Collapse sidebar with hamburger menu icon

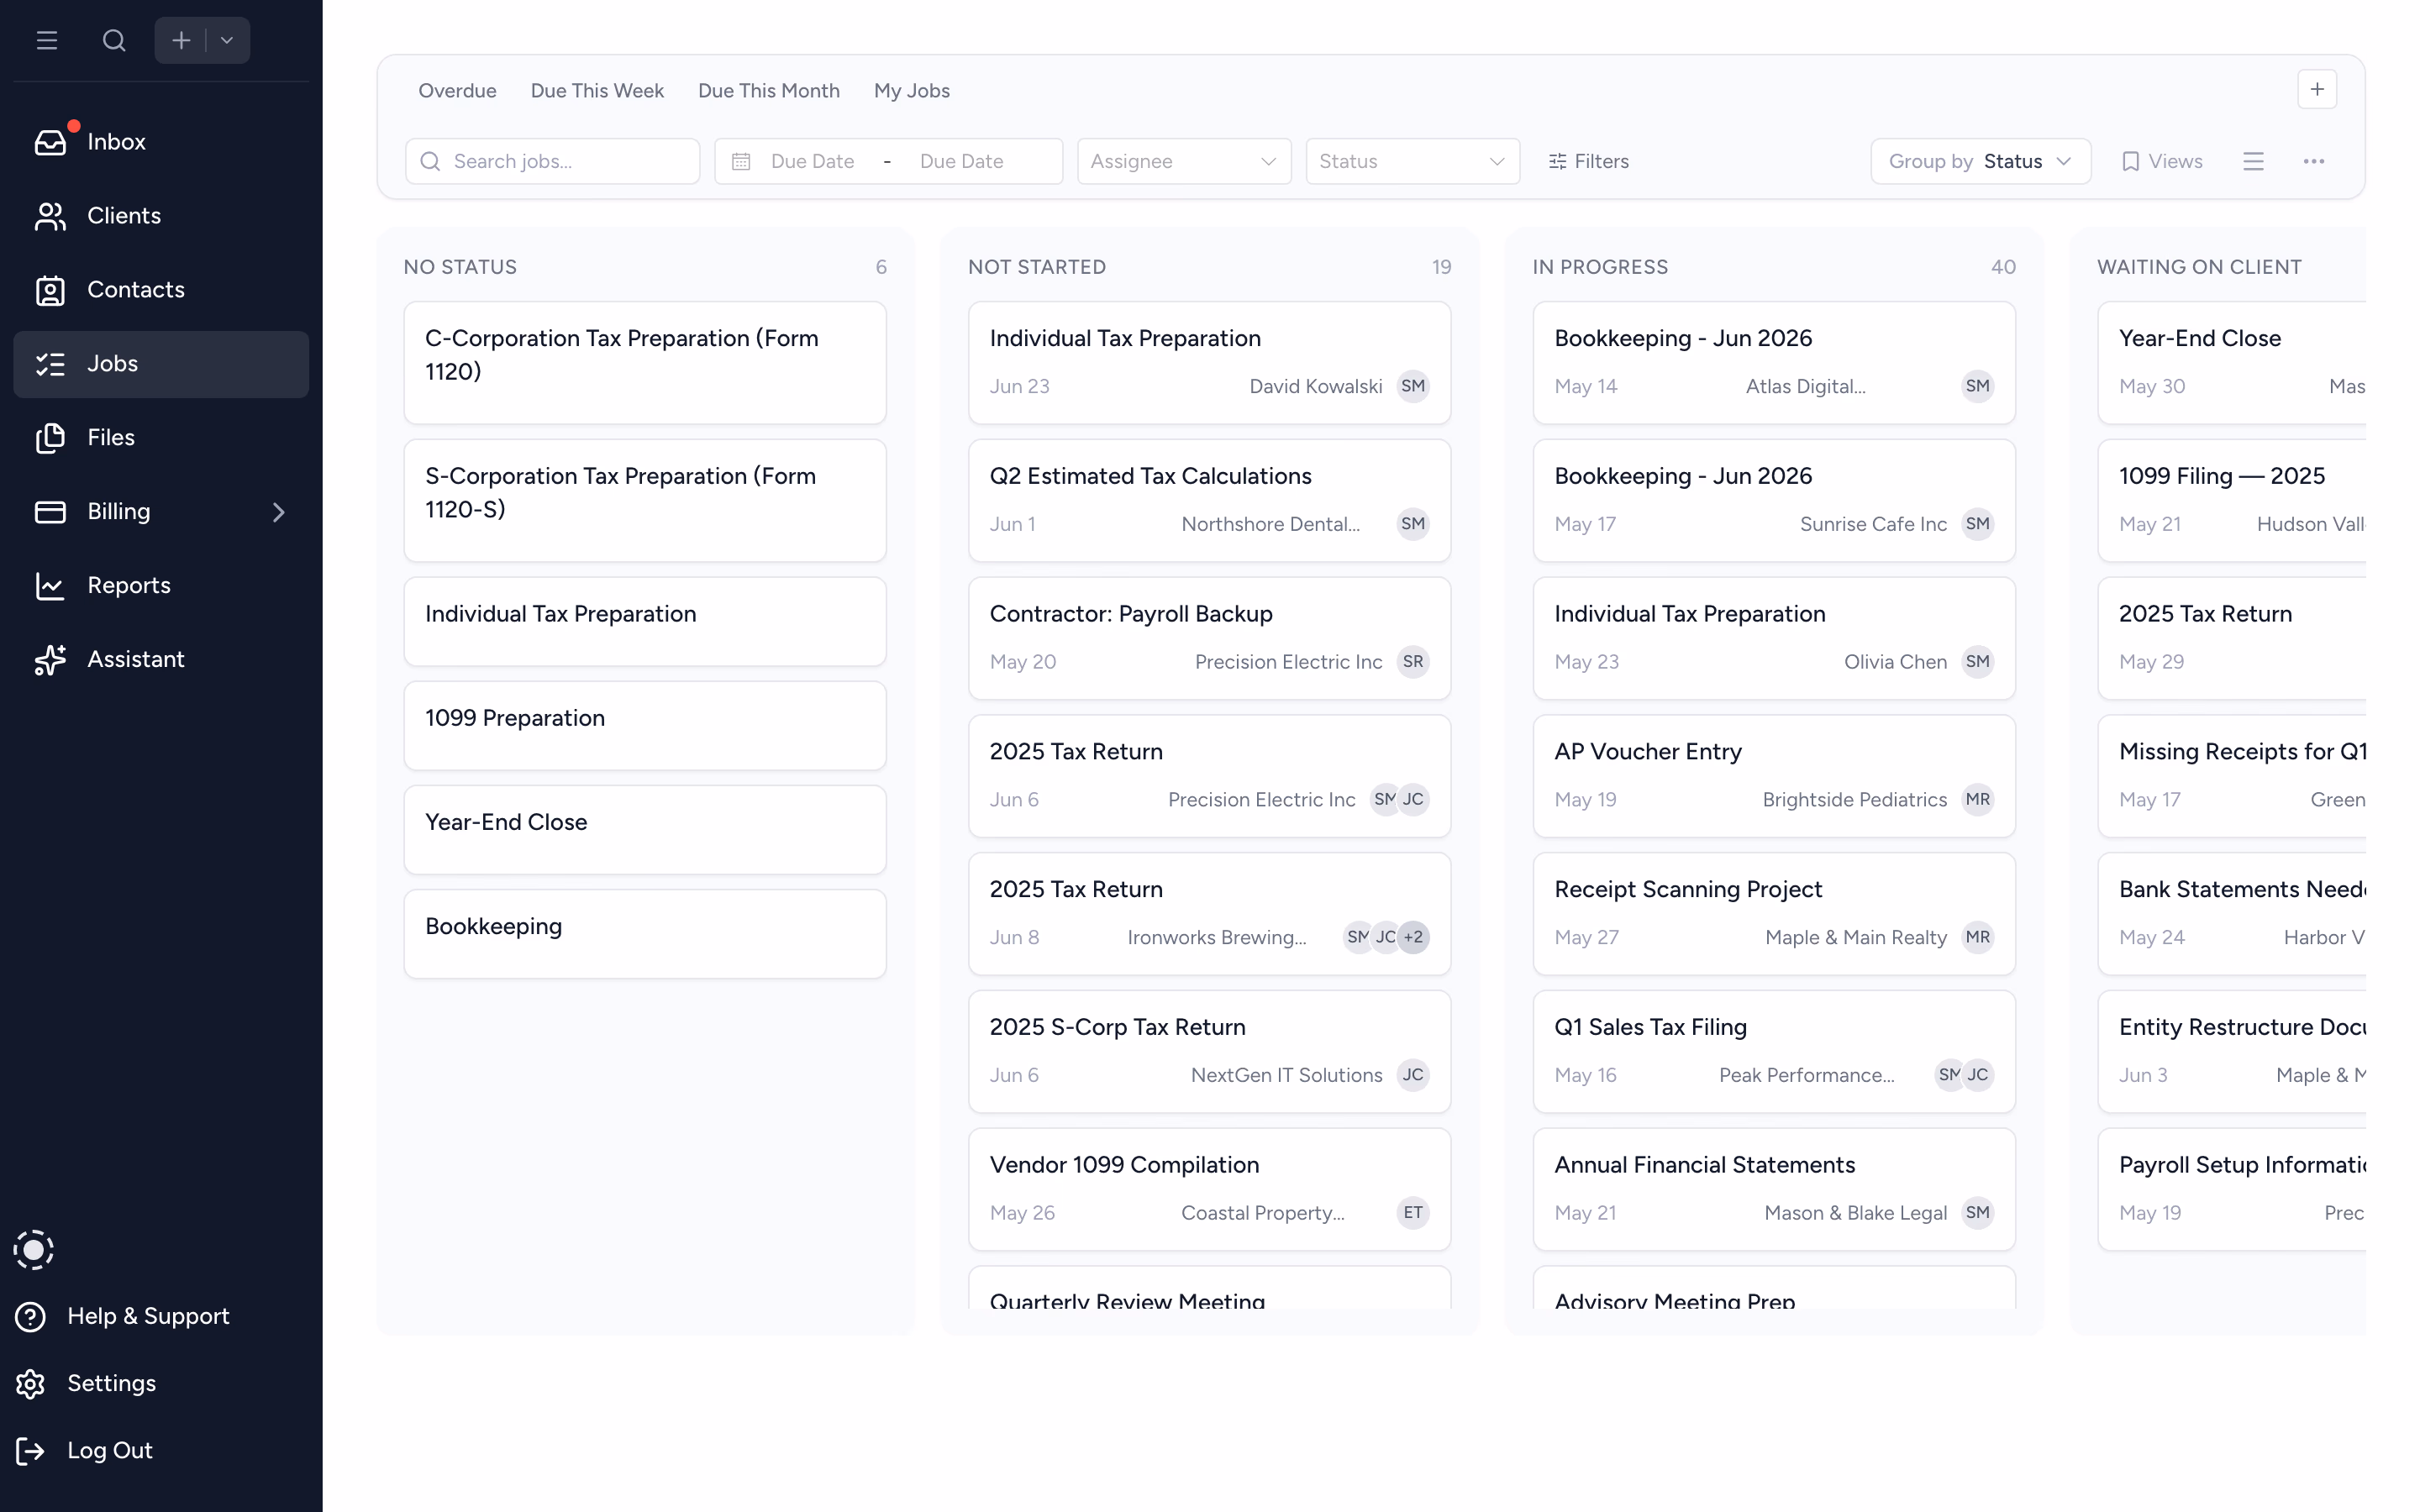click(47, 40)
